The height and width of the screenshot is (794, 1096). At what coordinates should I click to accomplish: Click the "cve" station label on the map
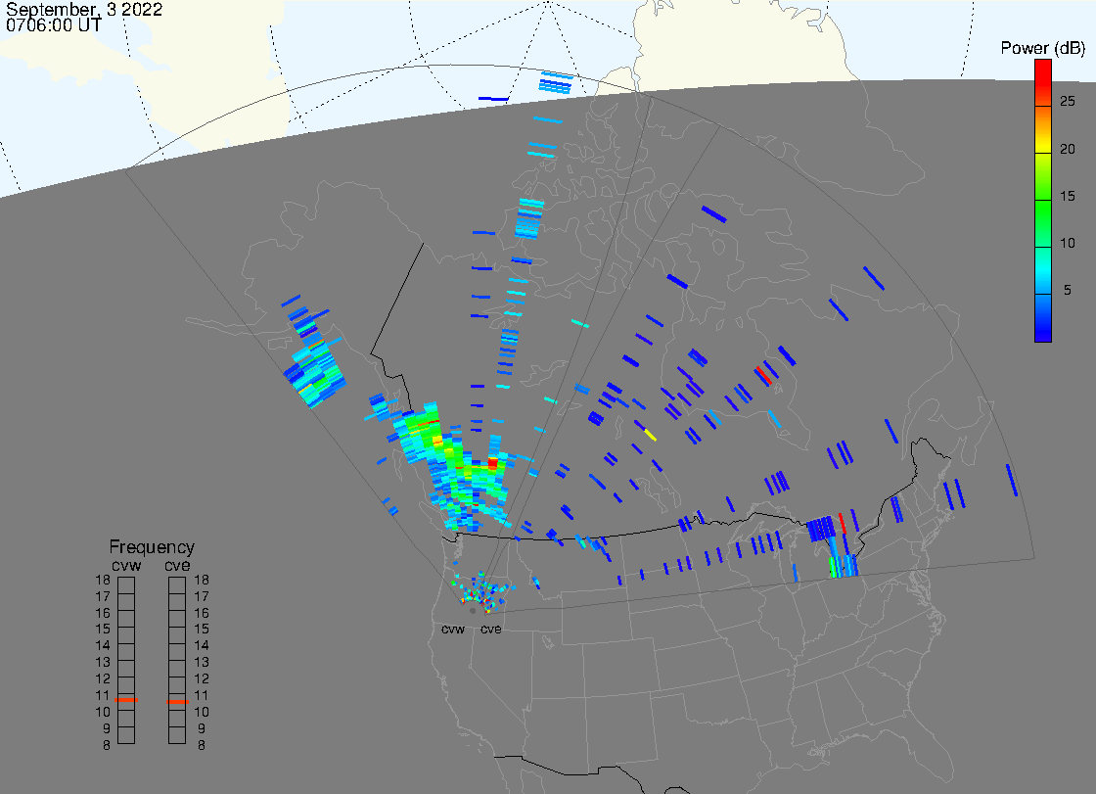[x=490, y=630]
